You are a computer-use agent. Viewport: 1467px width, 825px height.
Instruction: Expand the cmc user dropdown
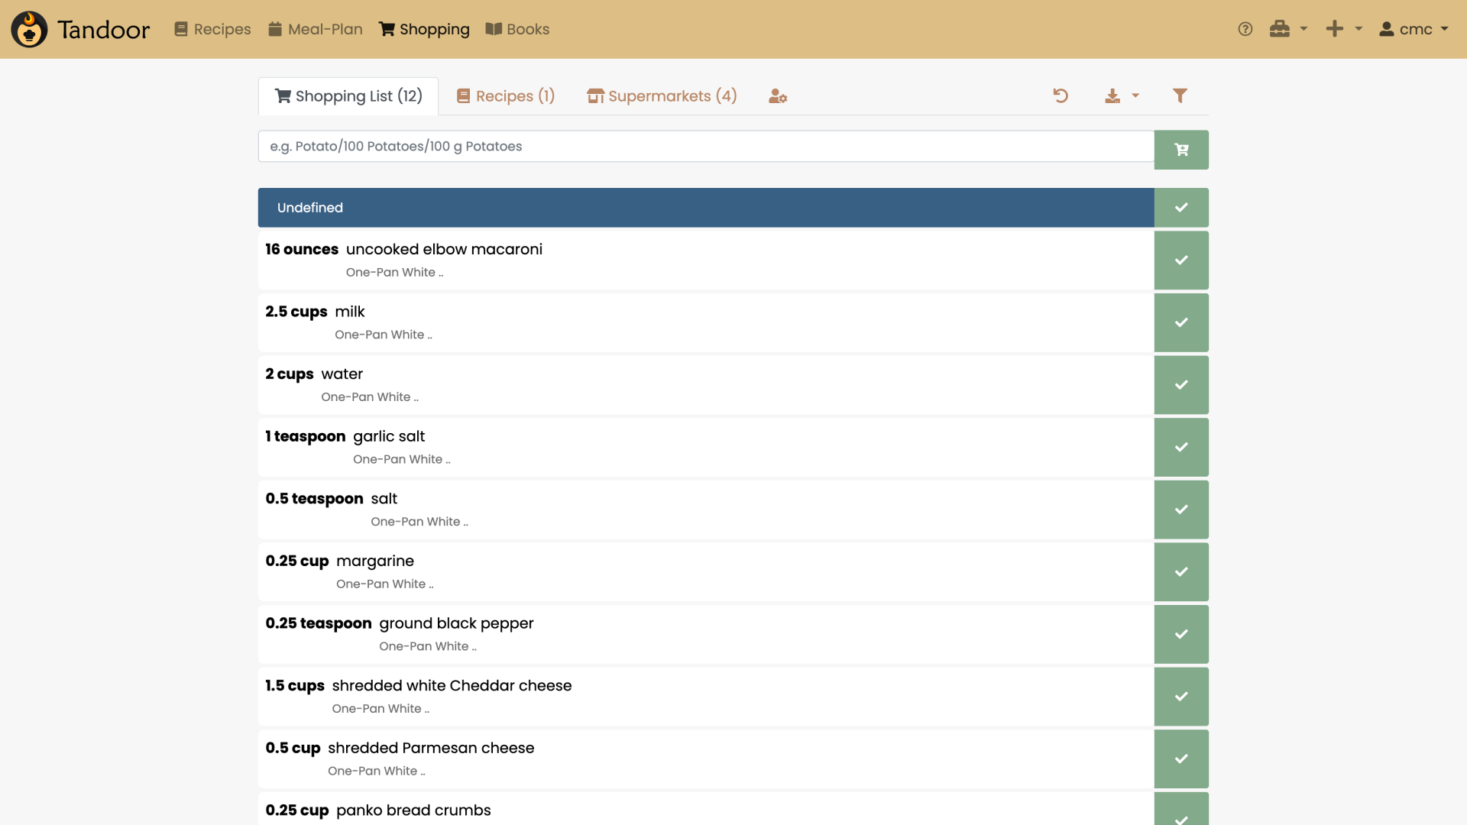pos(1414,29)
